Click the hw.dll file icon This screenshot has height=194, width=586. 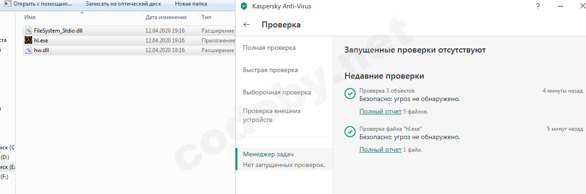click(28, 50)
